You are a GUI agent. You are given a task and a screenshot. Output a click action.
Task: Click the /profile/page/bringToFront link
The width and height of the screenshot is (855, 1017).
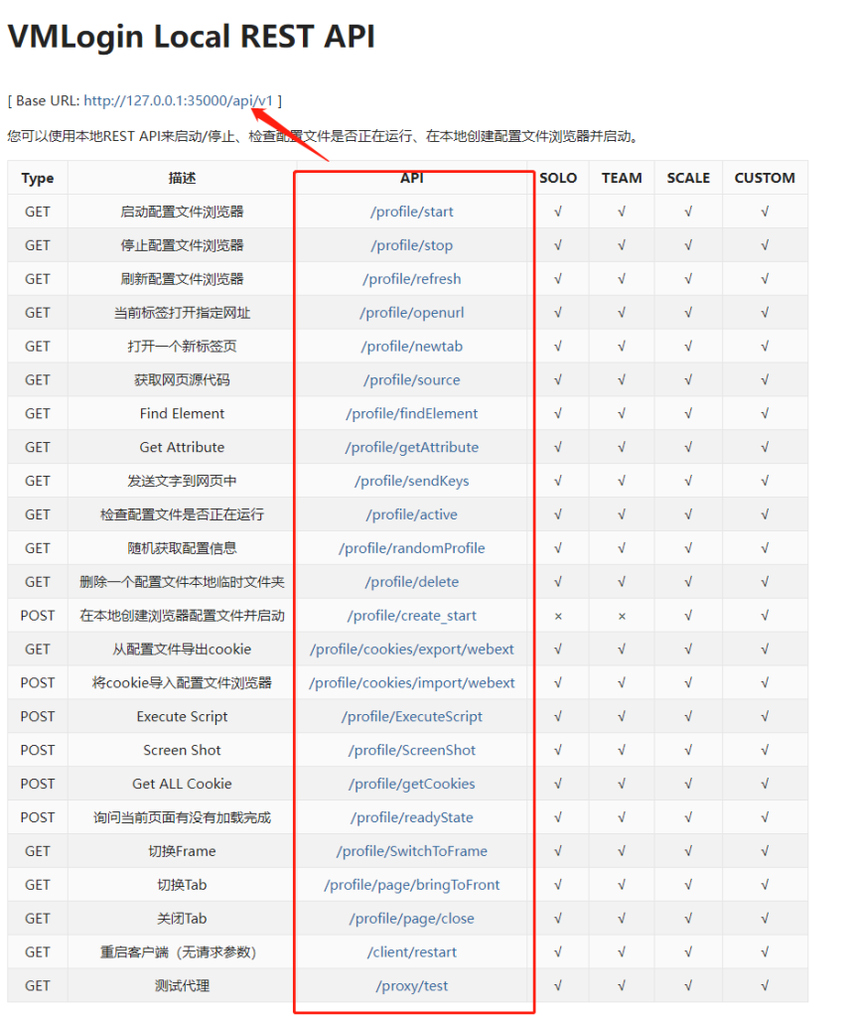411,885
